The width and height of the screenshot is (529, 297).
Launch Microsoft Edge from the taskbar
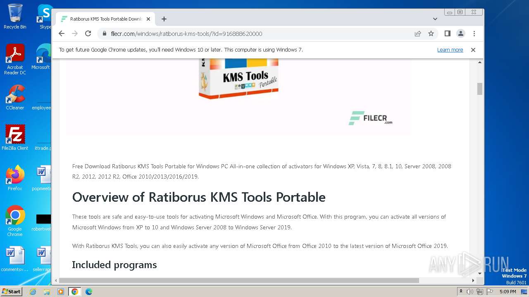click(89, 292)
